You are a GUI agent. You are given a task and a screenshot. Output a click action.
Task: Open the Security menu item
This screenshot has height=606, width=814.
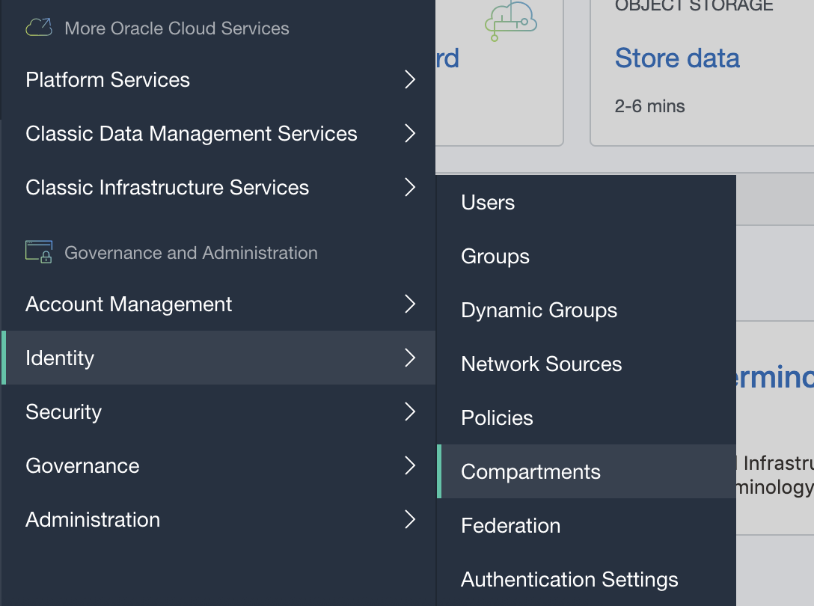(x=64, y=411)
